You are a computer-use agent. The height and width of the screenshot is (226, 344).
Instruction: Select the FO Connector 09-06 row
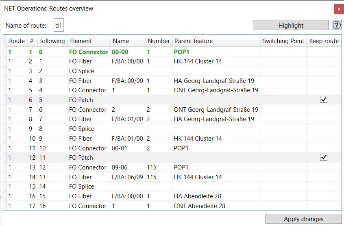(x=174, y=167)
